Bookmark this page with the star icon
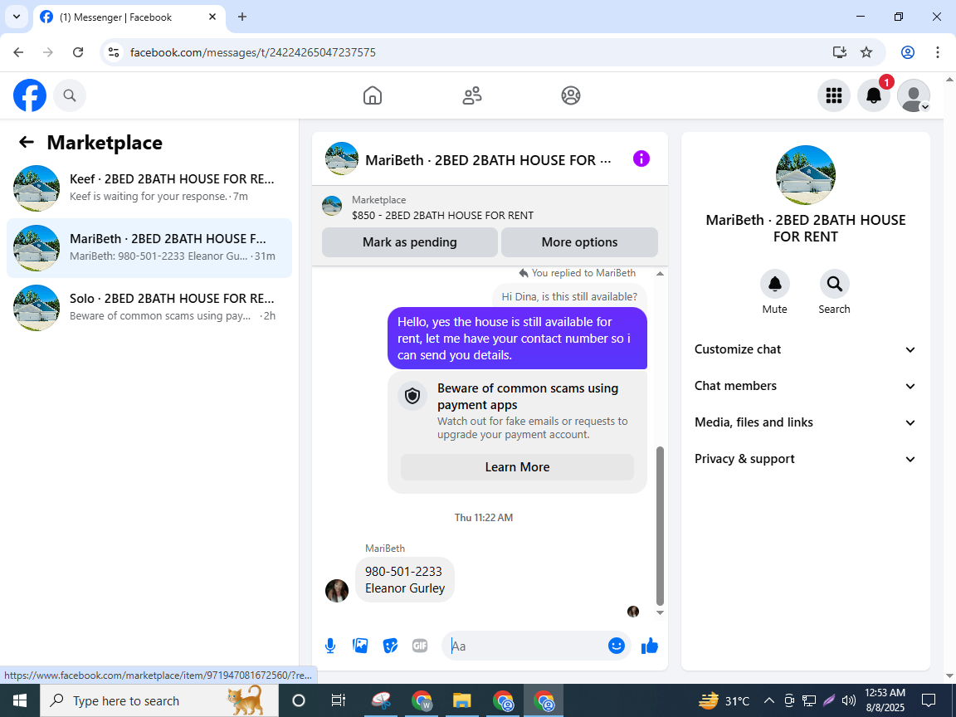The image size is (956, 717). tap(866, 52)
